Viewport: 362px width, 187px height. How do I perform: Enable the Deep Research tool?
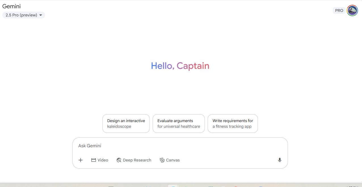[x=134, y=160]
